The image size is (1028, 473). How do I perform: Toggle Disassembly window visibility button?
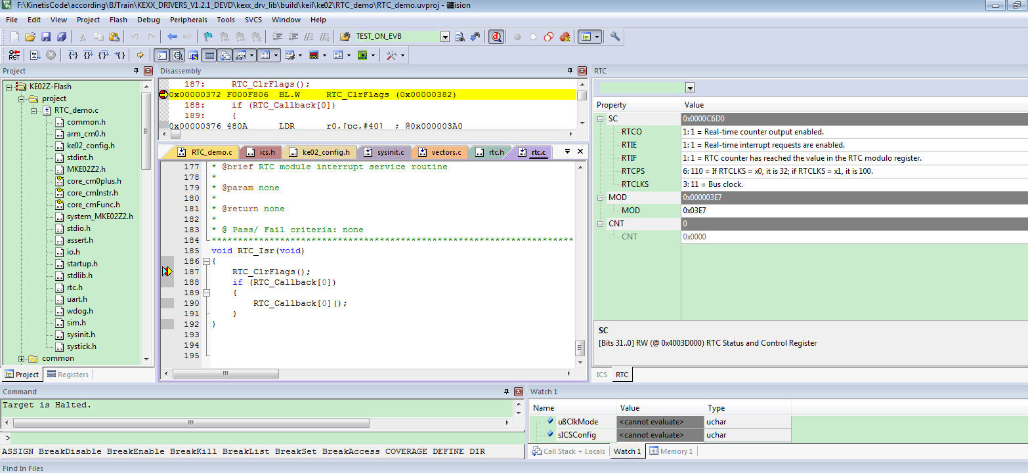pos(177,55)
